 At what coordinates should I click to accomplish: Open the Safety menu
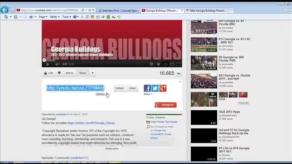click(55, 17)
